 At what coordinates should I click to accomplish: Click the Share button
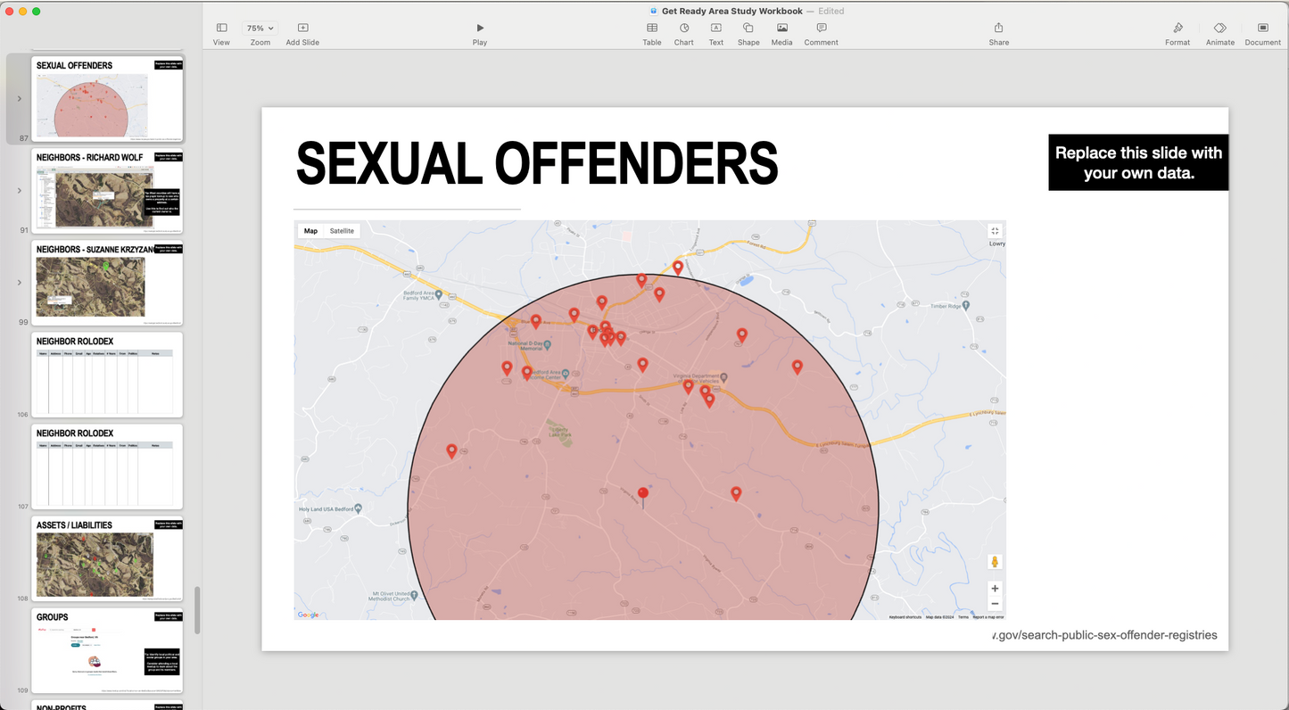pyautogui.click(x=999, y=33)
